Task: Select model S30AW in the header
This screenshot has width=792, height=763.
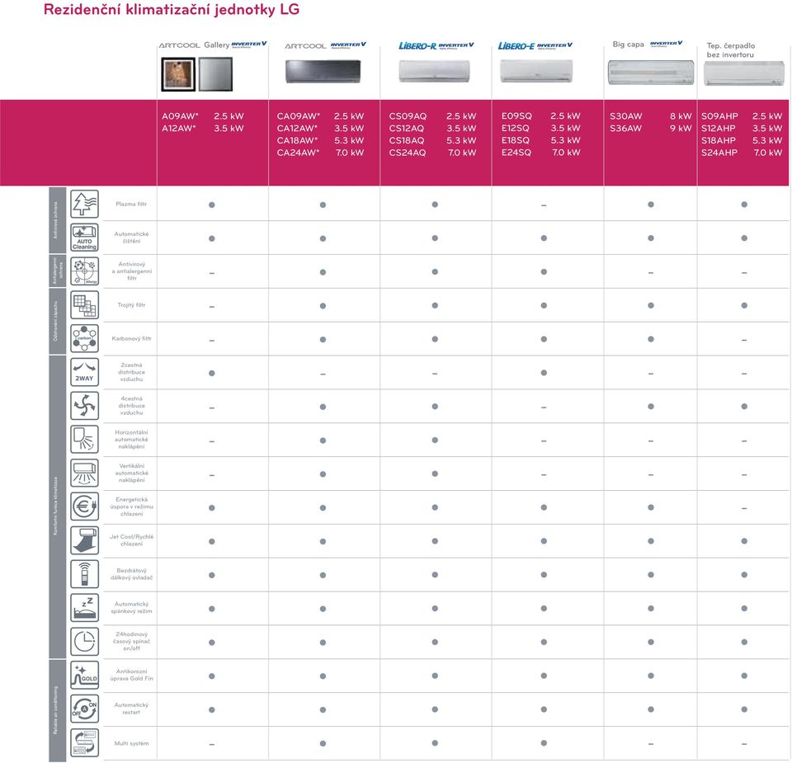Action: pyautogui.click(x=626, y=116)
